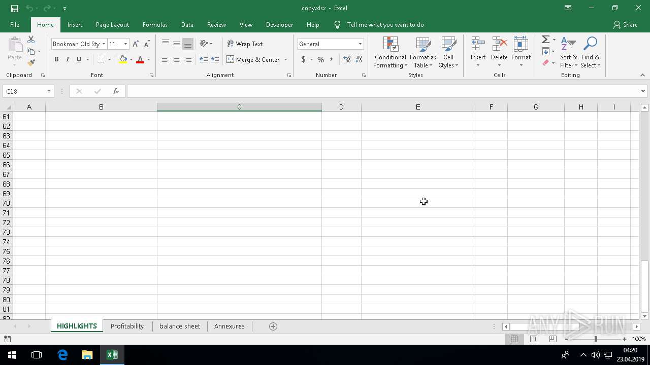Click the Insert Function fx button
This screenshot has height=365, width=650.
click(x=116, y=91)
